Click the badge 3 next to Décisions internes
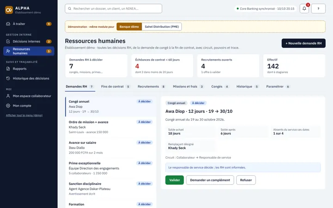Viewport: 333px width, 208px height. pos(49,42)
